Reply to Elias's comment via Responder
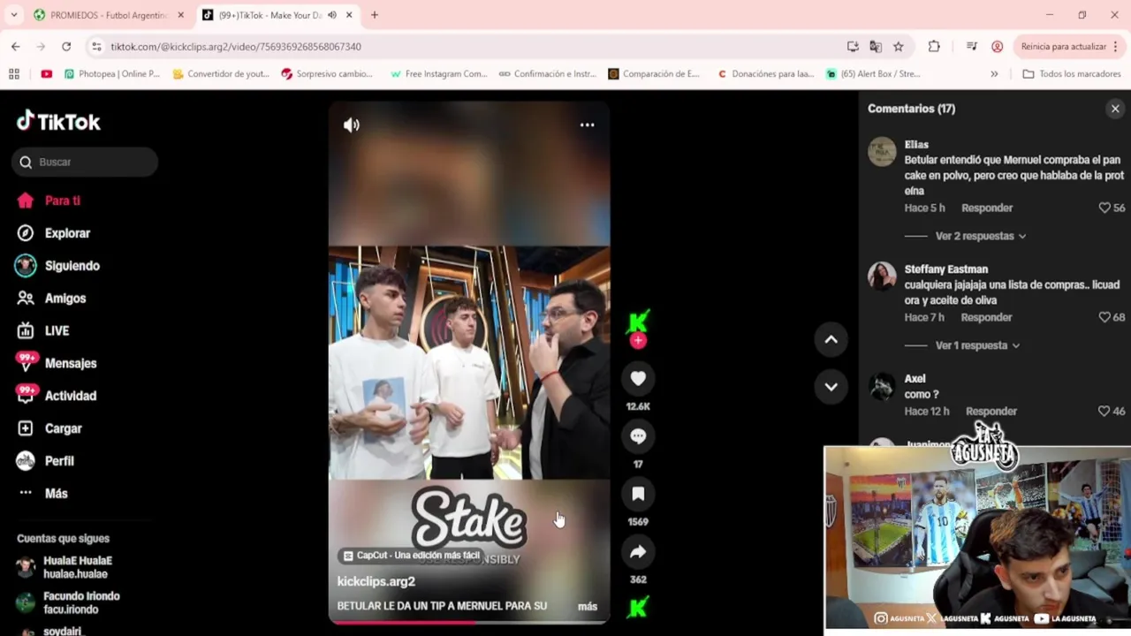 click(987, 208)
